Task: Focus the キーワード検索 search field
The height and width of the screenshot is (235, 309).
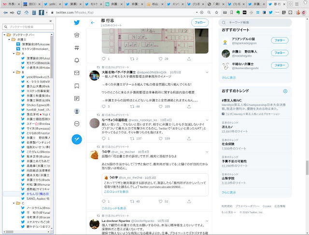Action: (x=255, y=23)
